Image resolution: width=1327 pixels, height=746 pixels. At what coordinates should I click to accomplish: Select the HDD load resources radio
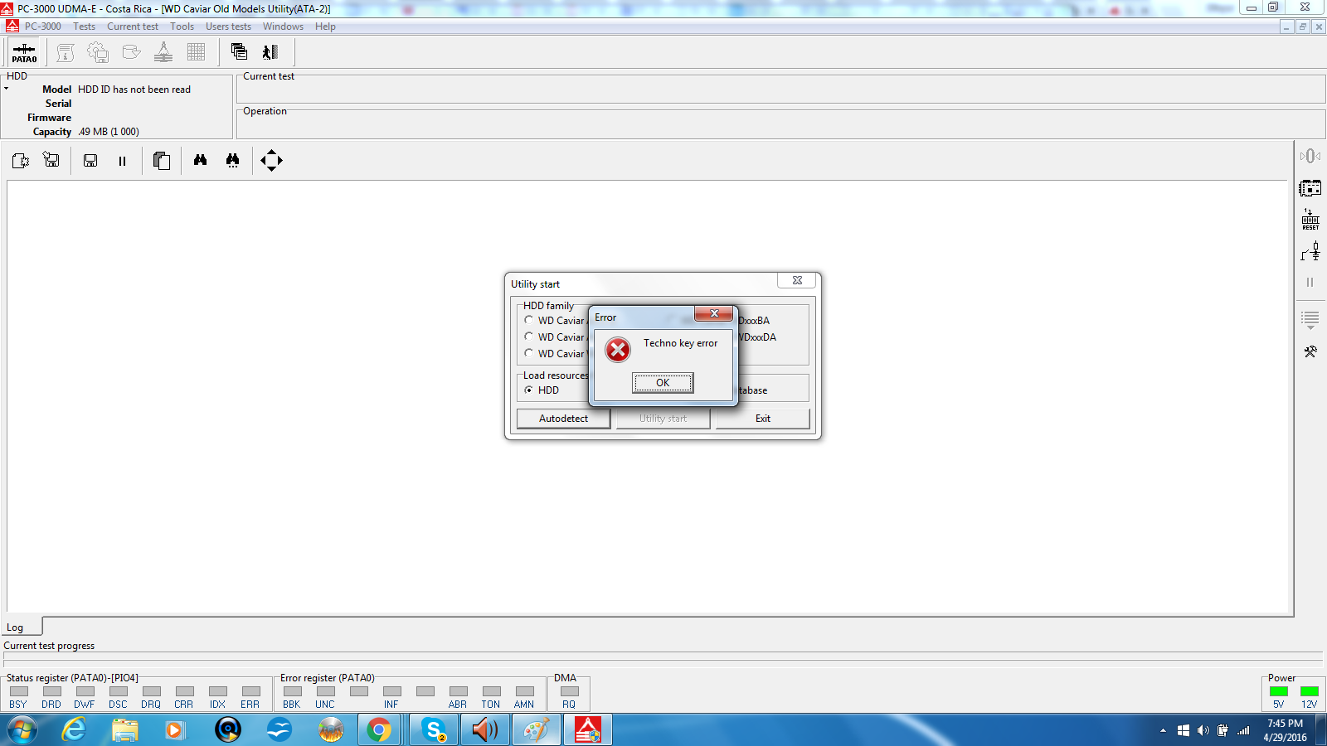click(x=528, y=390)
